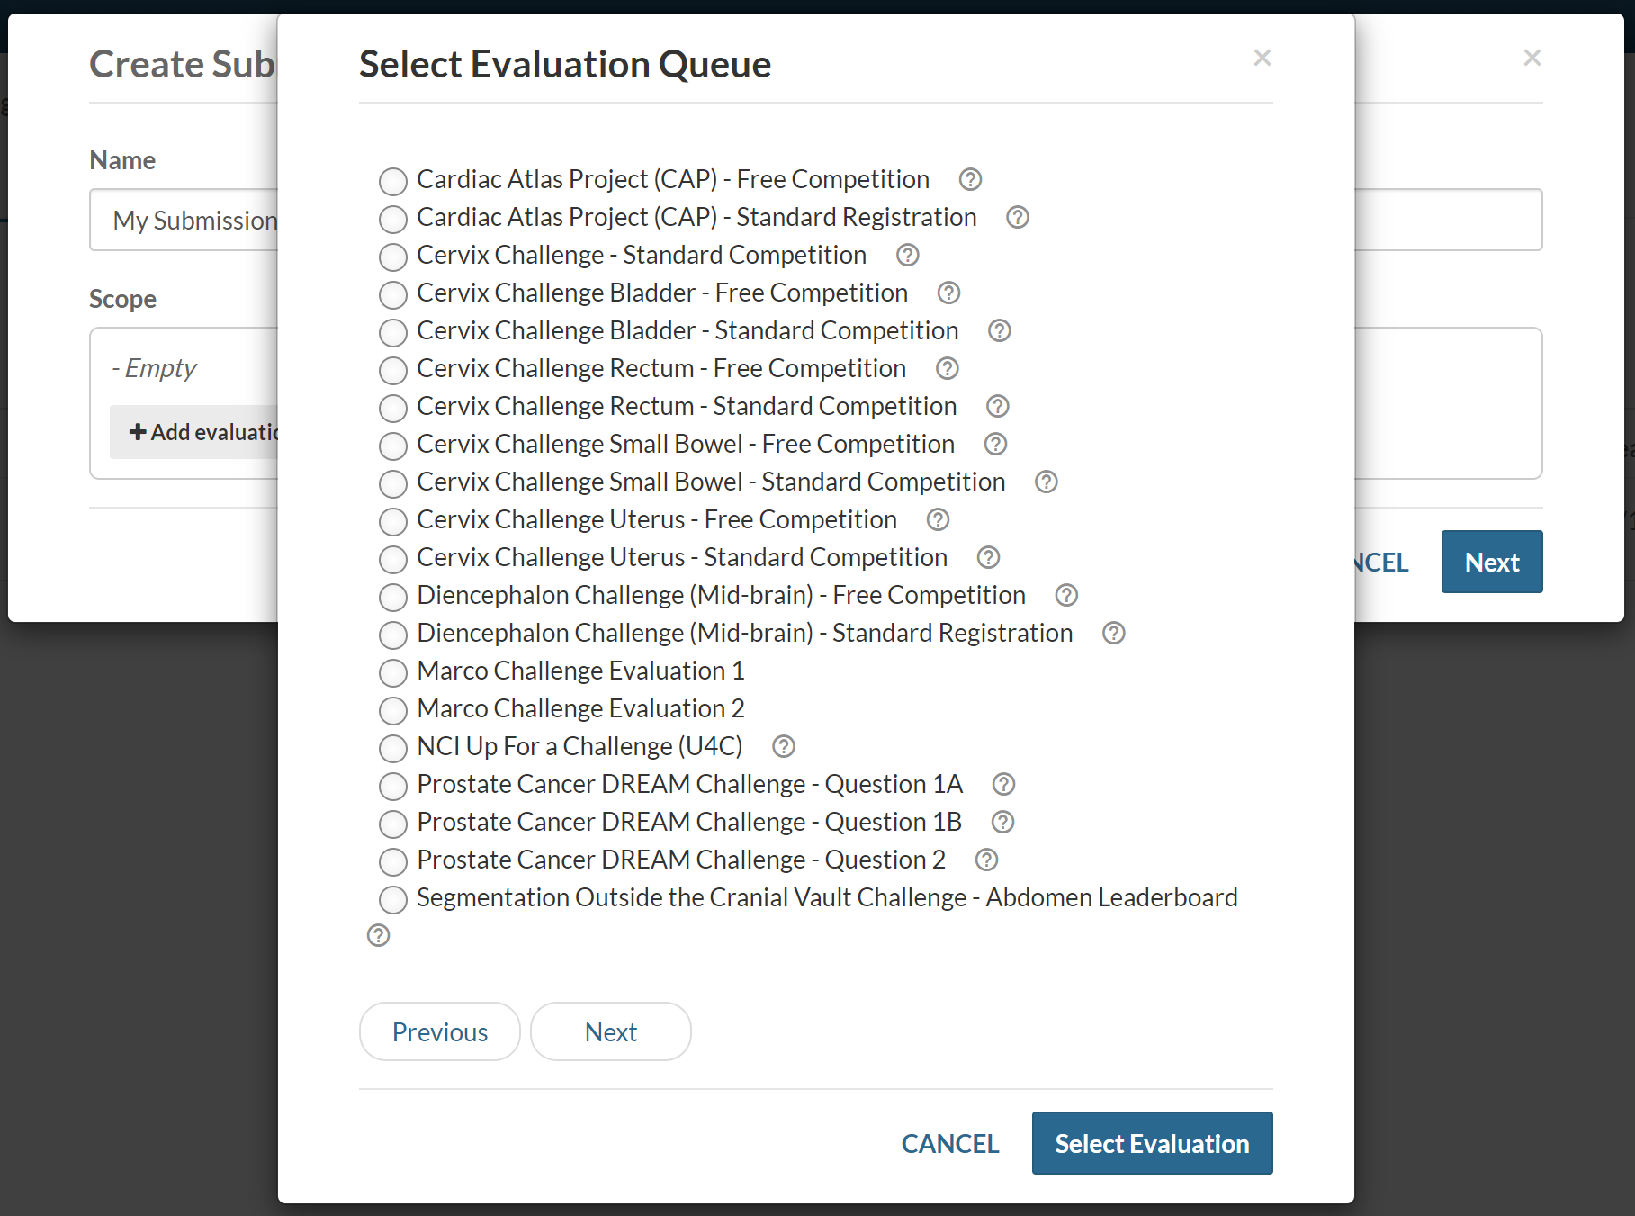Cancel the evaluation queue selection

(949, 1143)
